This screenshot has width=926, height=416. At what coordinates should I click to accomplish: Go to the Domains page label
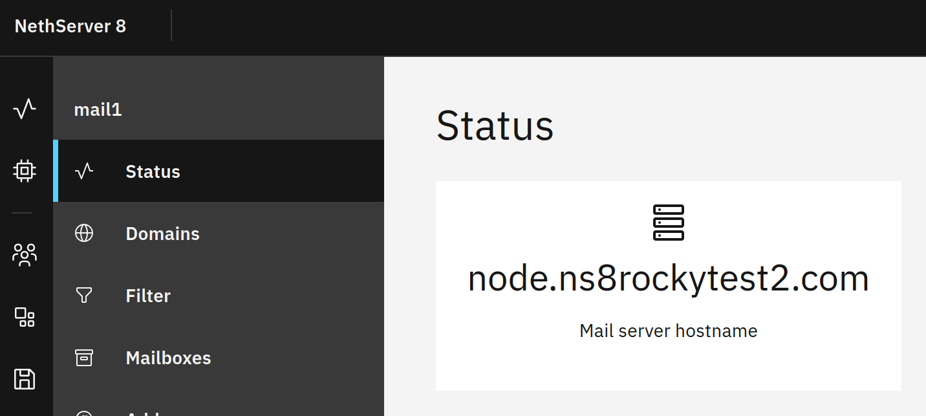tap(162, 234)
